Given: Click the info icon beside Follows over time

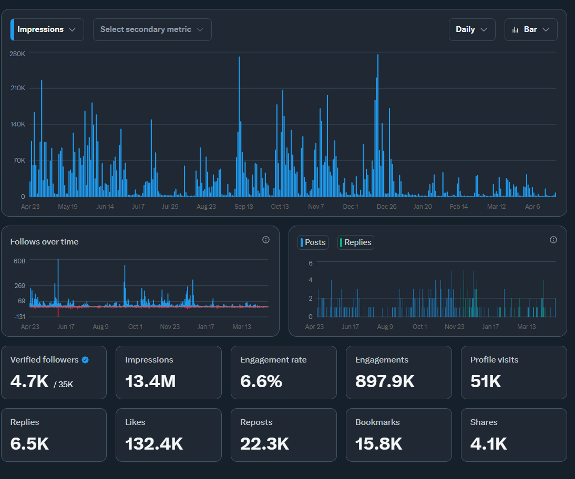Looking at the screenshot, I should coord(266,240).
